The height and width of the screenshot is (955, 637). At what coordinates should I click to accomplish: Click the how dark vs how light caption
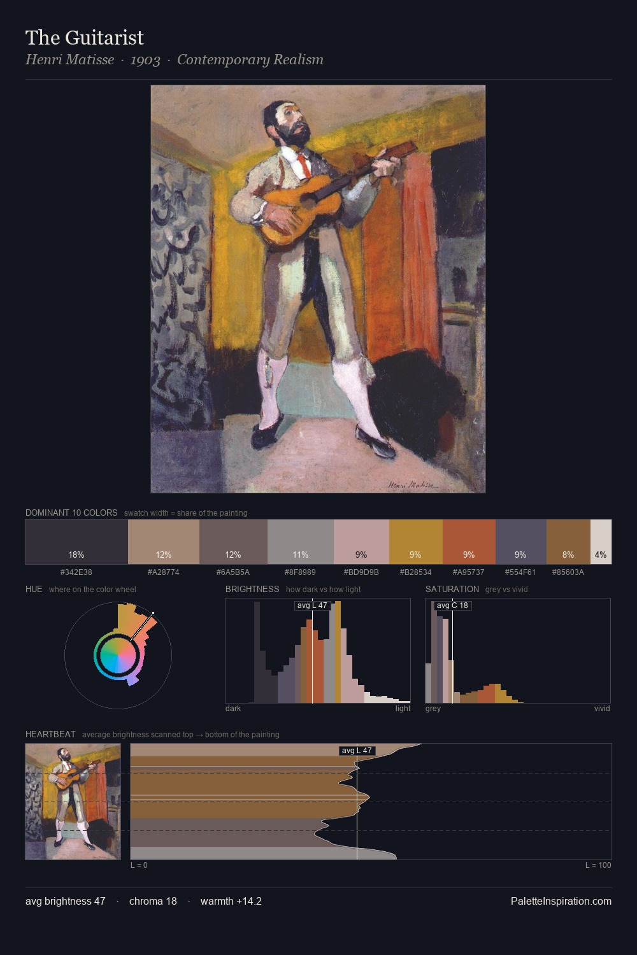(x=324, y=590)
